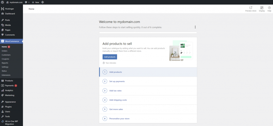This screenshot has height=126, width=273.
Task: Expand the New content menu
Action: (x=35, y=2)
